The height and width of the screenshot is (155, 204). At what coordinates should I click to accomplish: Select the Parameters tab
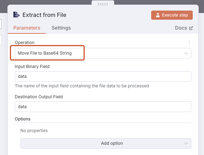point(27,28)
